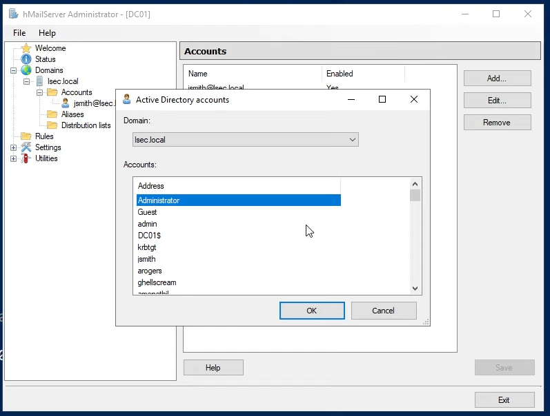The image size is (550, 416).
Task: Click the Enabled column header
Action: (363, 74)
